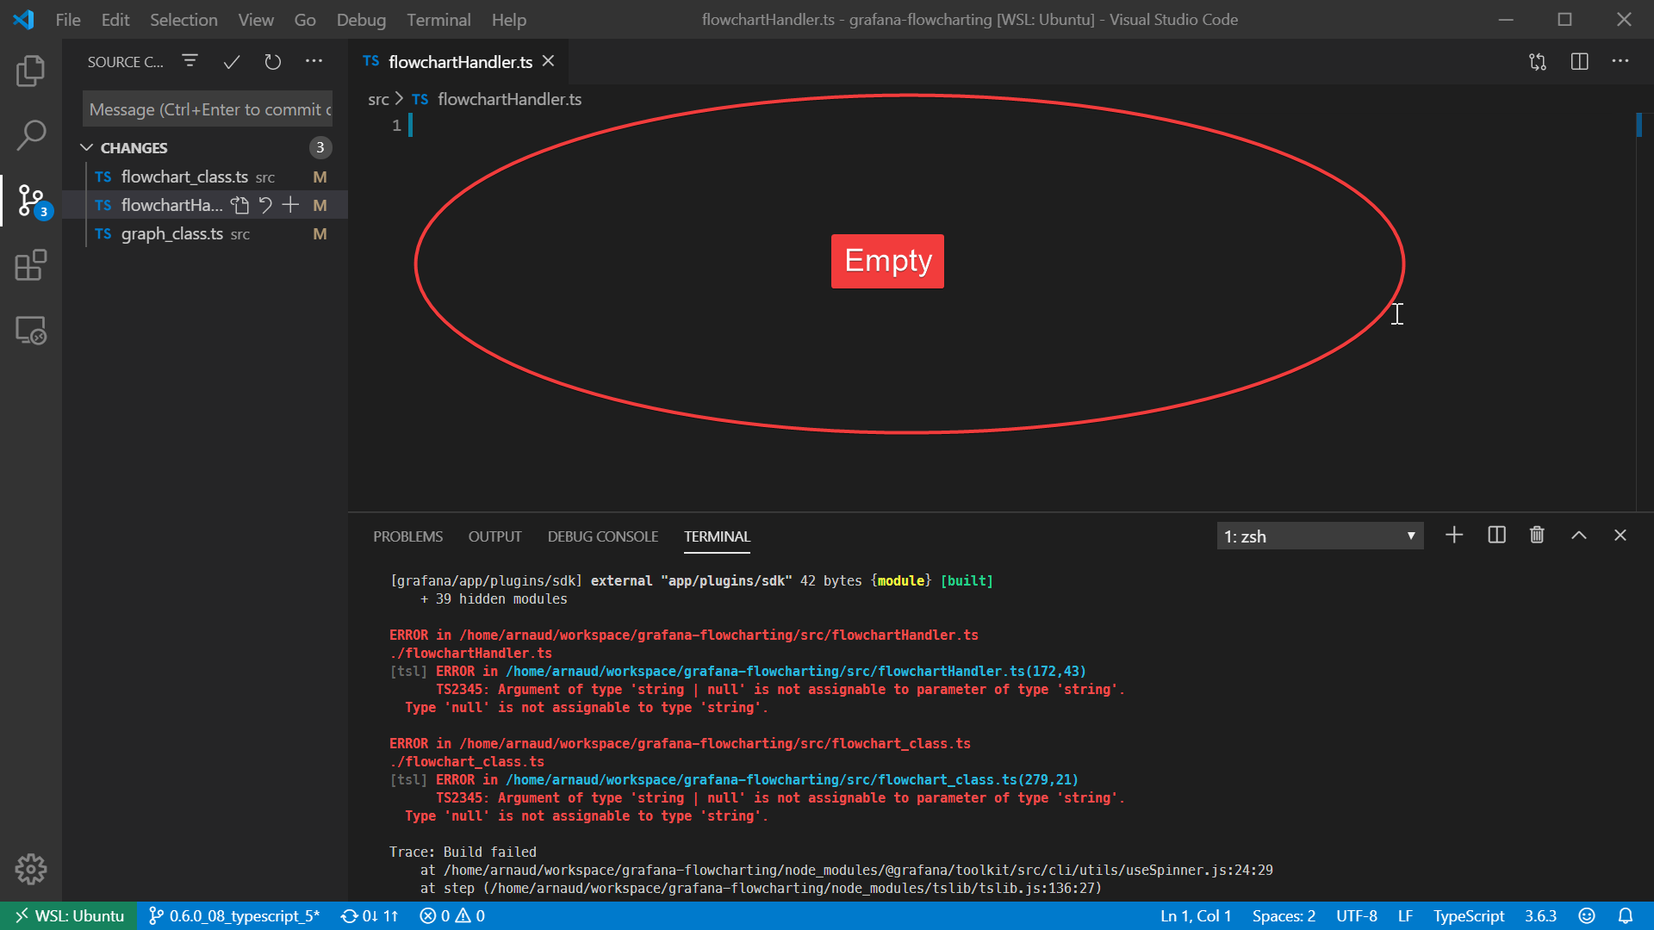Refresh the Source Control view

272,61
